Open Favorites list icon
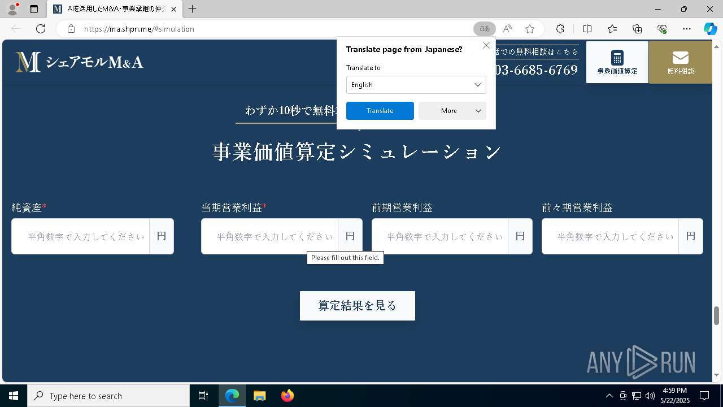Screen dimensions: 723x407 (612, 29)
